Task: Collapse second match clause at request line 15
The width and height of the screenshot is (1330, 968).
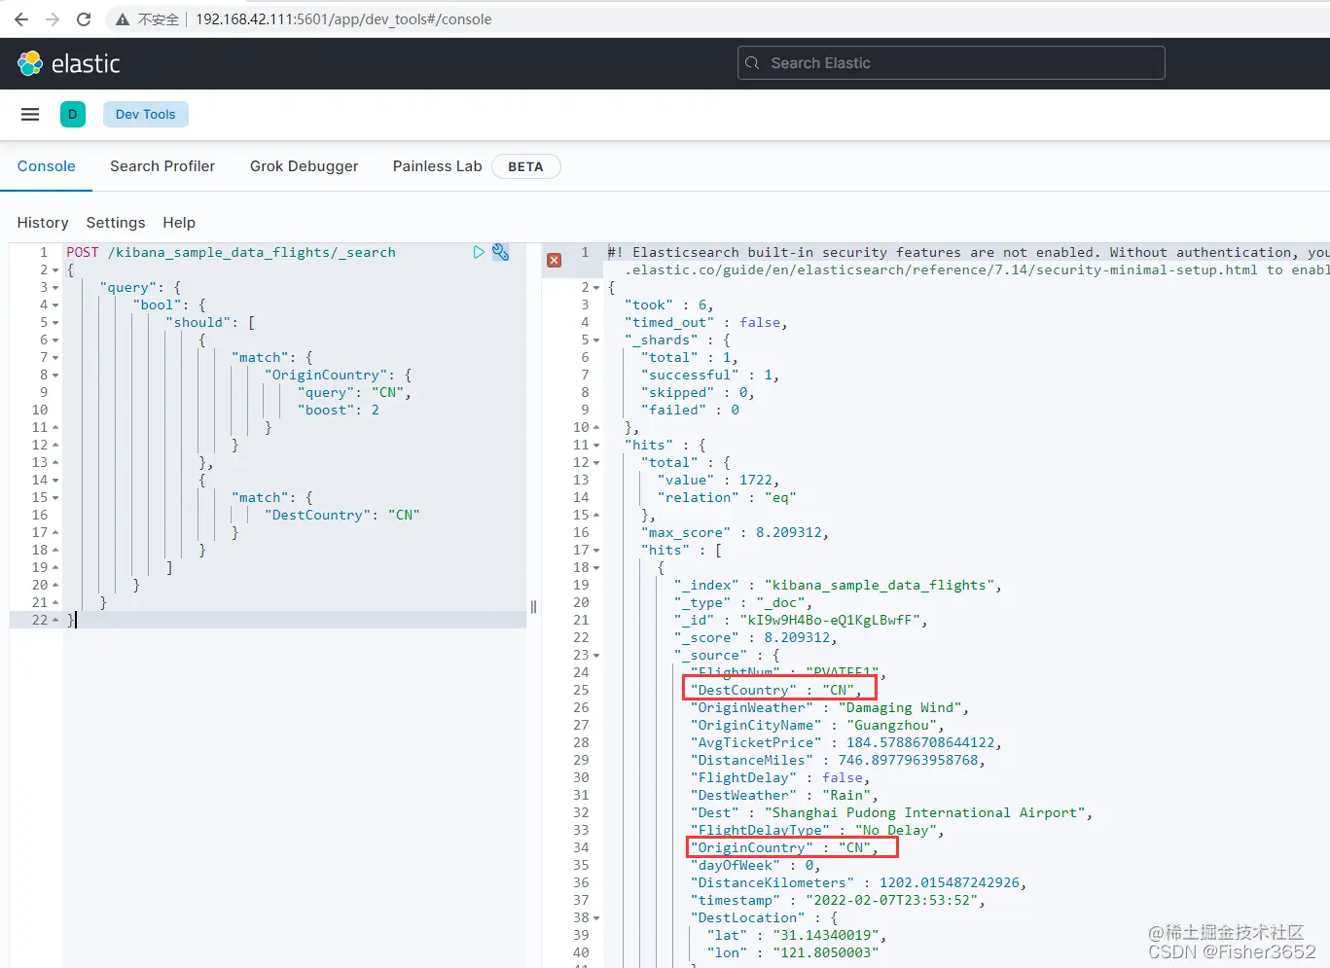Action: (55, 498)
